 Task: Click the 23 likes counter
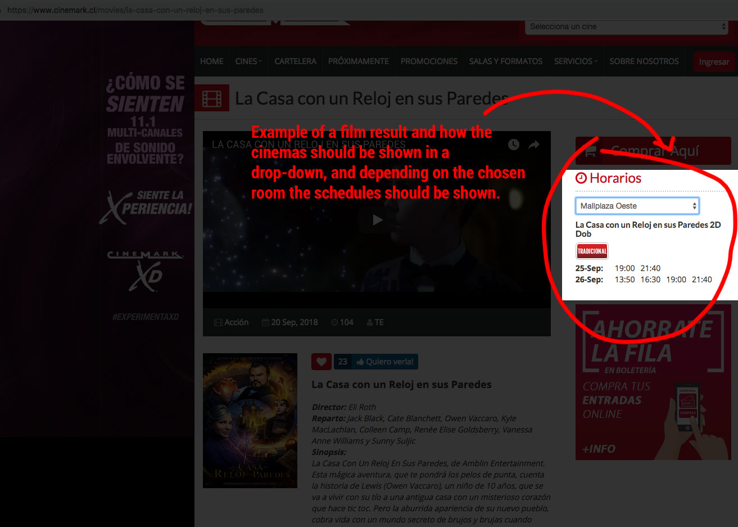[x=343, y=362]
